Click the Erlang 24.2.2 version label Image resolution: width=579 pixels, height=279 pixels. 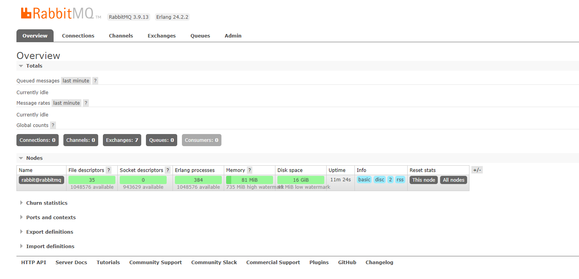click(x=172, y=17)
